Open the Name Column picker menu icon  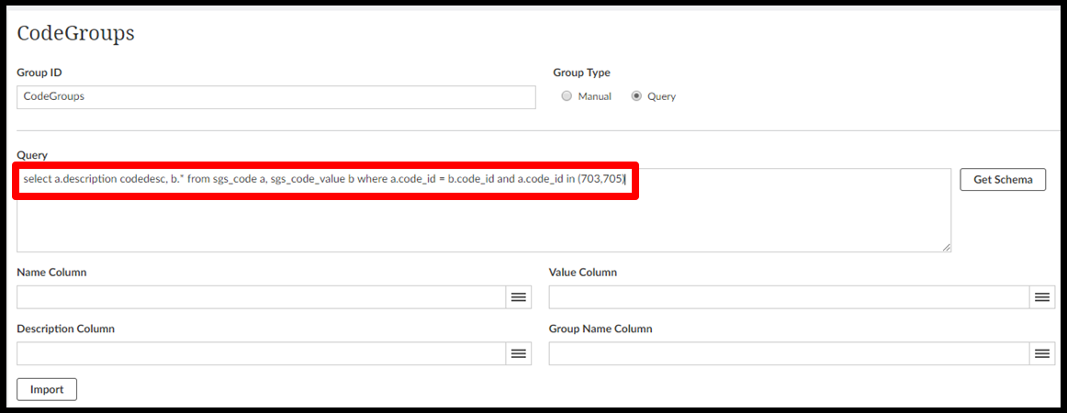tap(518, 297)
